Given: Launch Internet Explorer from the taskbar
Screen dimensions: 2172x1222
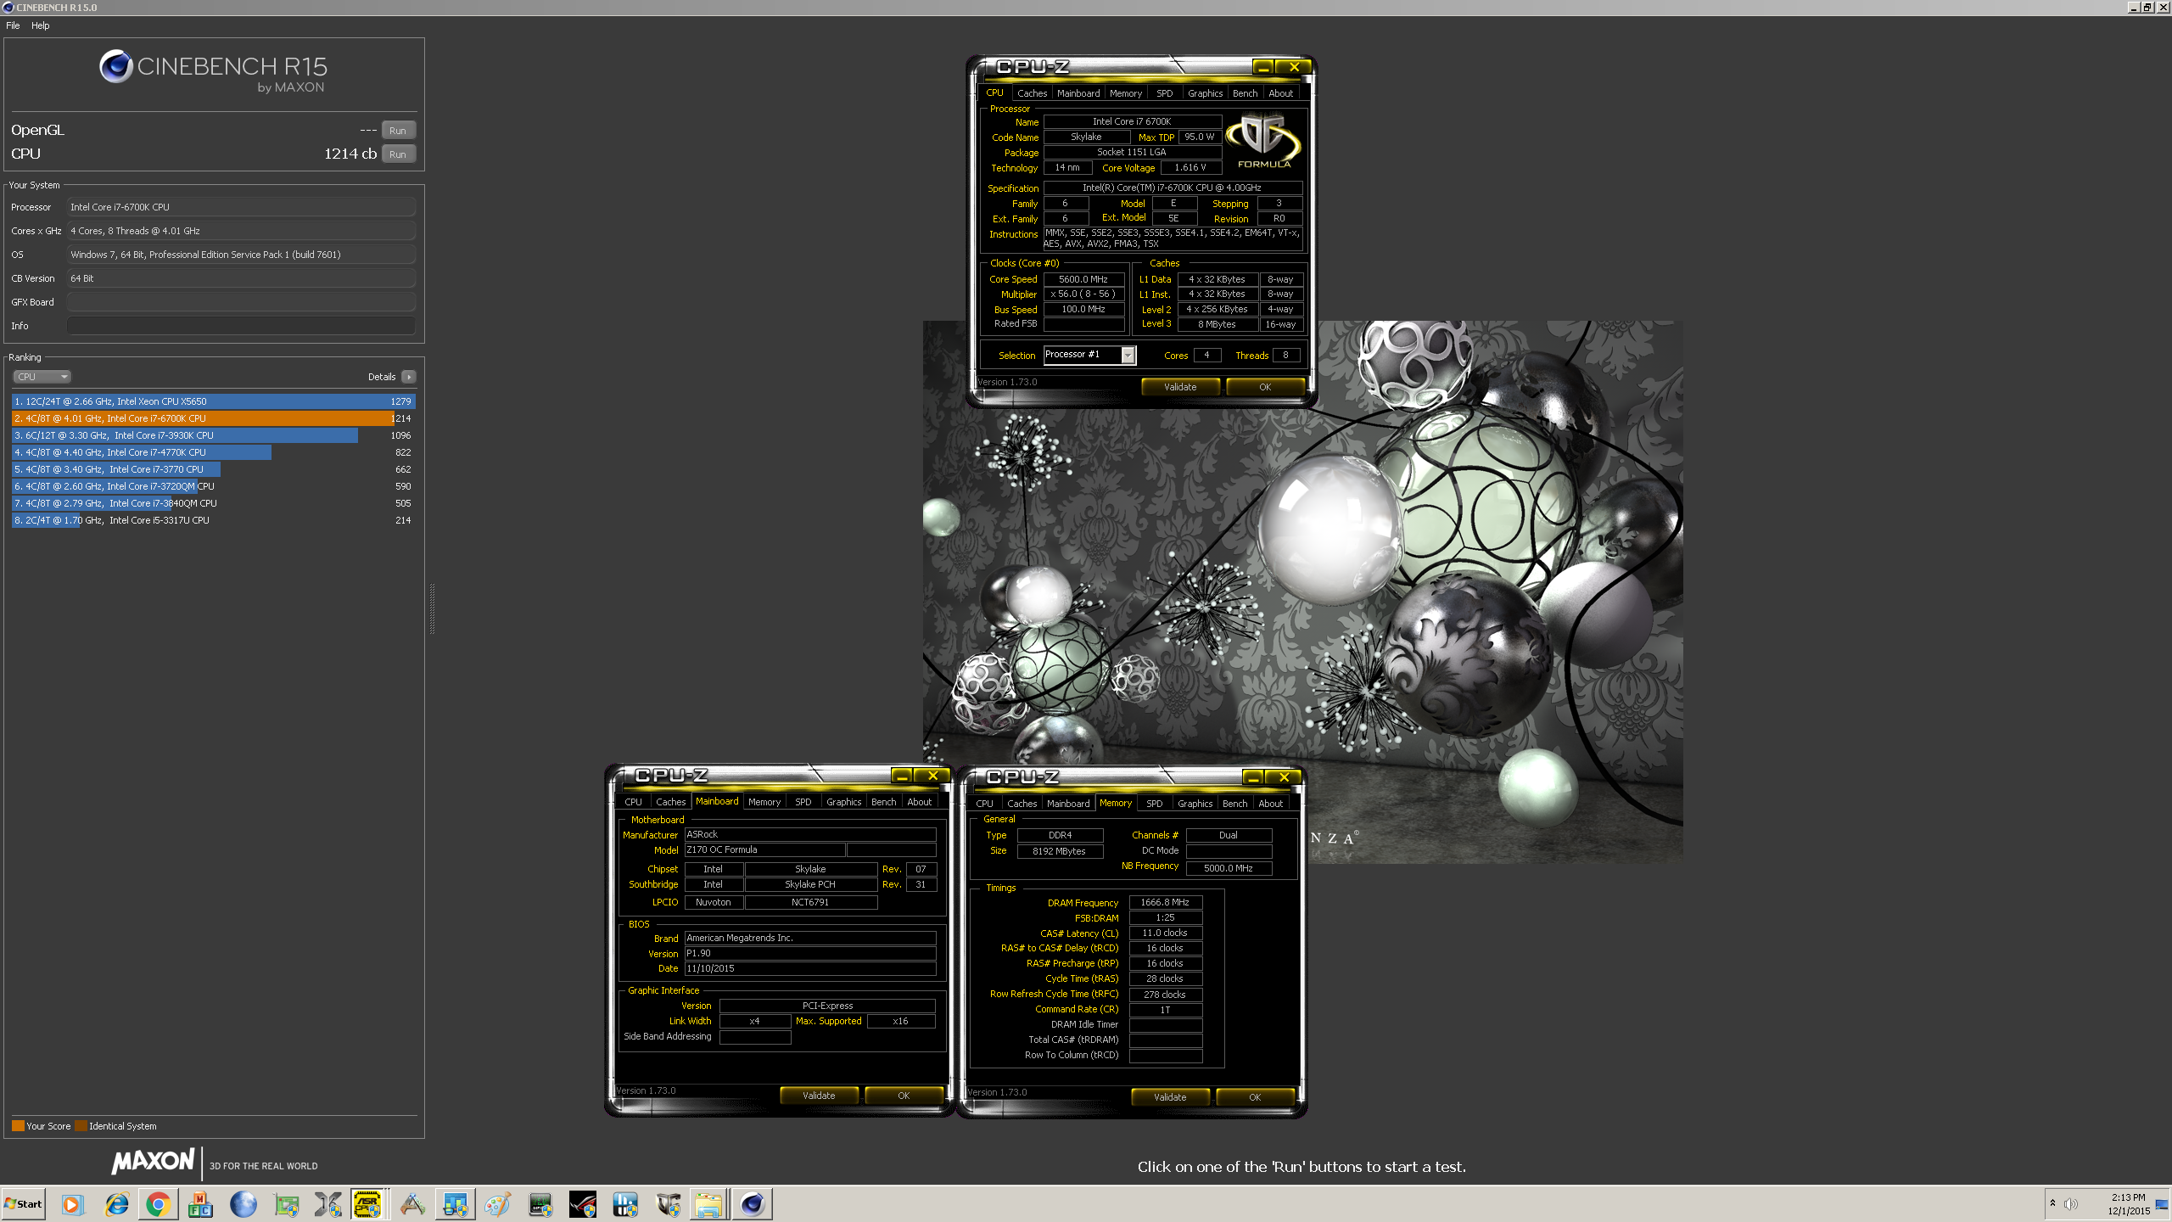Looking at the screenshot, I should (116, 1203).
